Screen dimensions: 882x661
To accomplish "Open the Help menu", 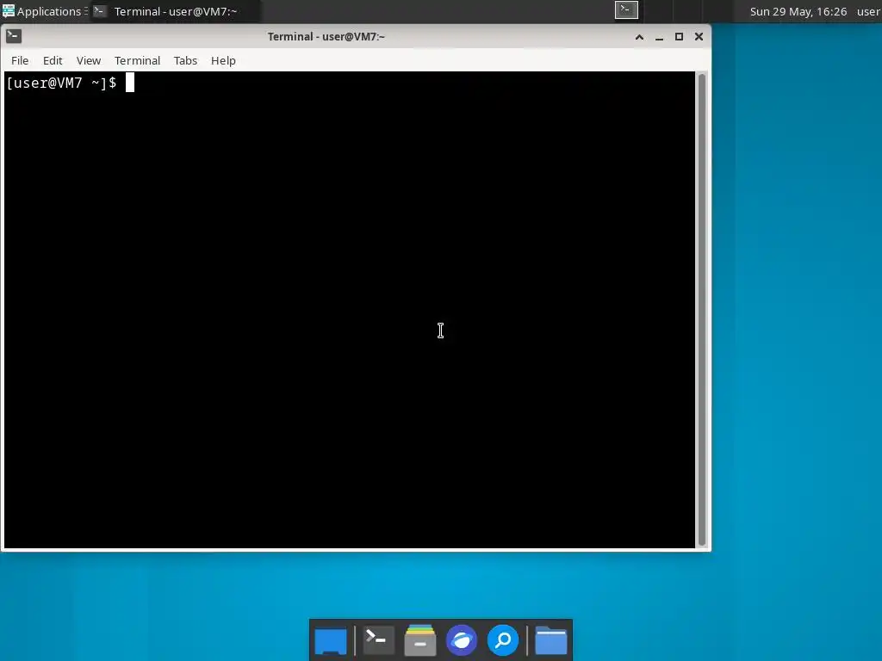I will 223,61.
